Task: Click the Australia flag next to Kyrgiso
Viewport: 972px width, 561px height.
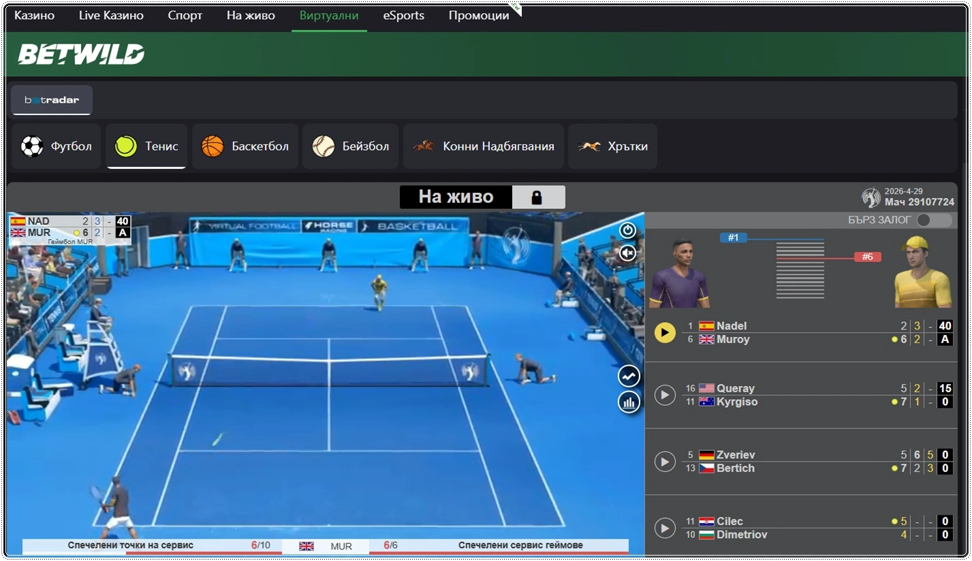Action: coord(706,402)
